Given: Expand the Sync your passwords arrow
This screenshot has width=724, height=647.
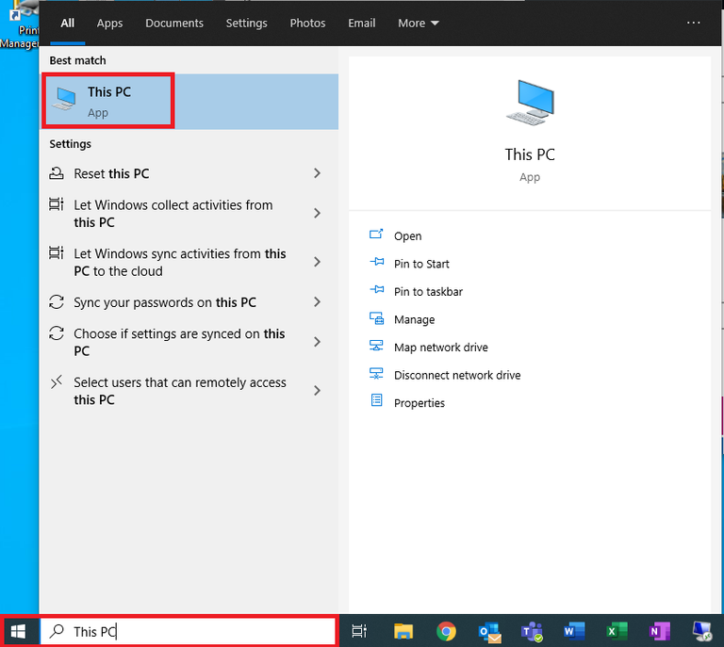Looking at the screenshot, I should (x=317, y=302).
